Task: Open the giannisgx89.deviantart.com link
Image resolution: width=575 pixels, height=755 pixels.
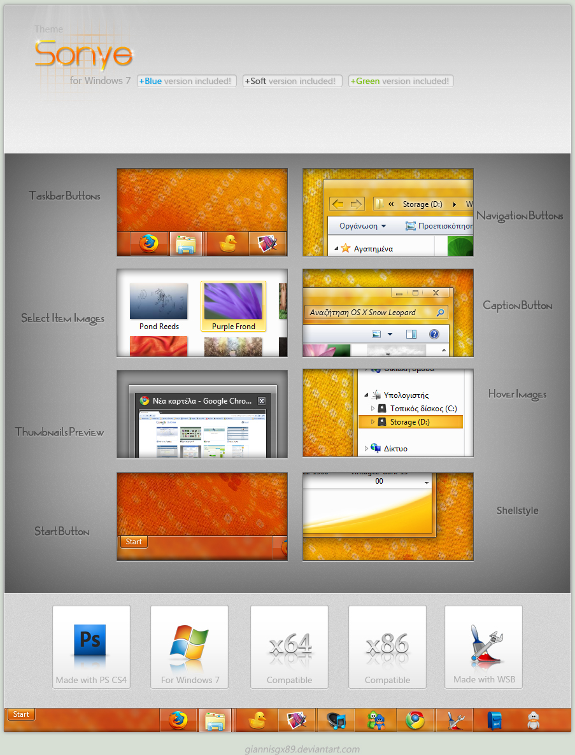Action: coord(287,749)
